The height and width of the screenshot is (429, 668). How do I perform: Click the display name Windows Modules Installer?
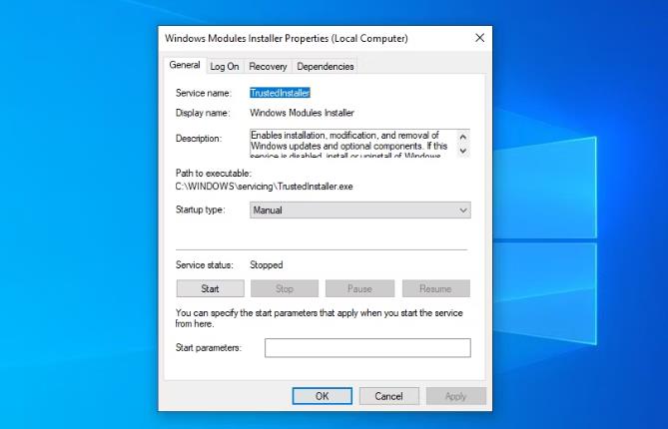point(302,113)
